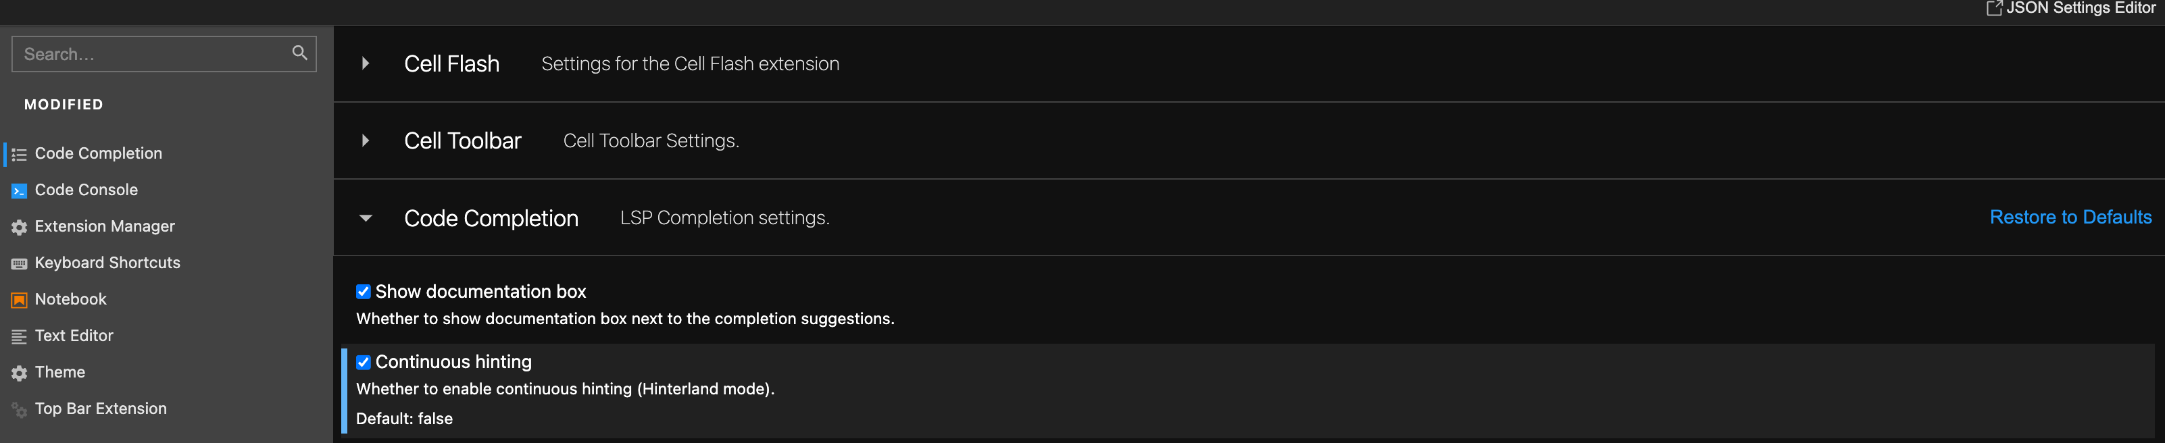This screenshot has width=2165, height=443.
Task: Click the search magnifier icon
Action: (x=299, y=53)
